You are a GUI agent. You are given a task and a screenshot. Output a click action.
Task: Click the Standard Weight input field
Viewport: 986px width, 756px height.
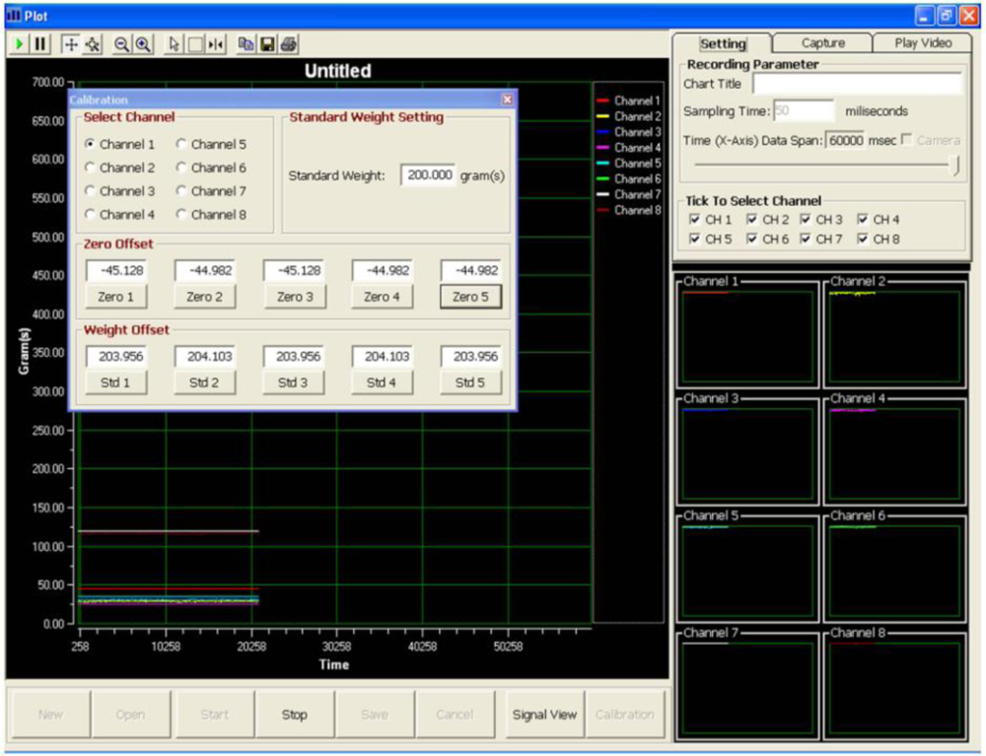[429, 175]
